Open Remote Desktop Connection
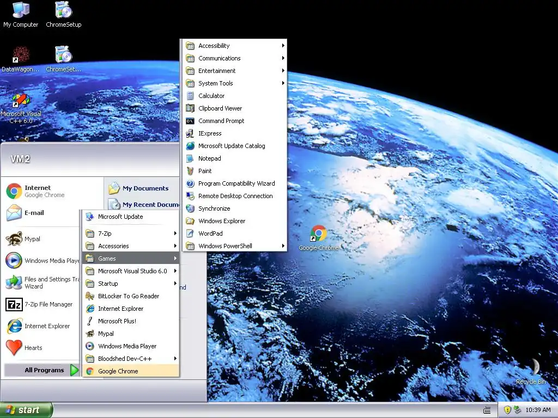Screen dimensions: 558x418 pyautogui.click(x=235, y=196)
